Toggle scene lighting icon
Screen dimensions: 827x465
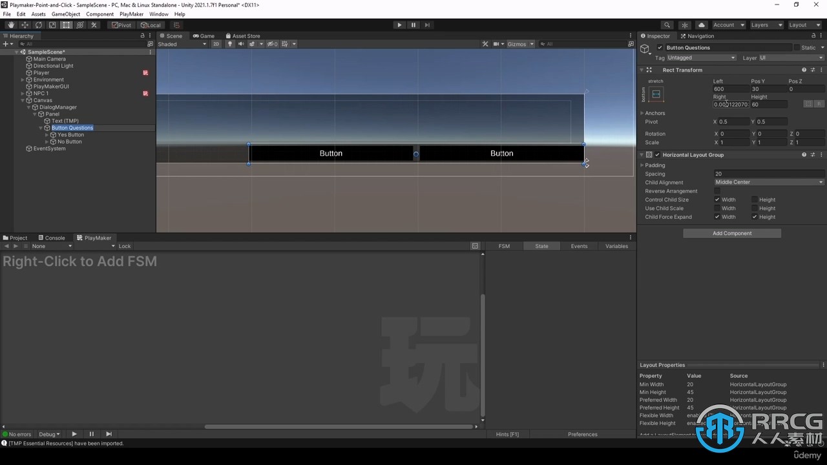[230, 44]
